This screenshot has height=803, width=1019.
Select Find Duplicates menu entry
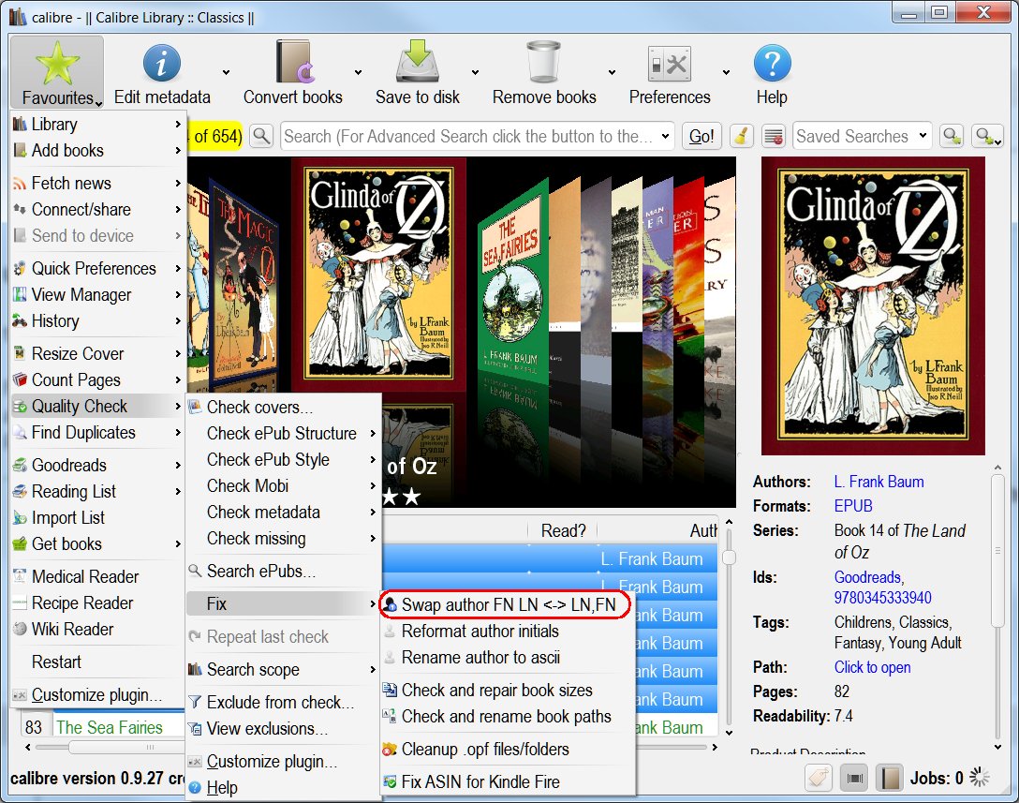(x=97, y=432)
